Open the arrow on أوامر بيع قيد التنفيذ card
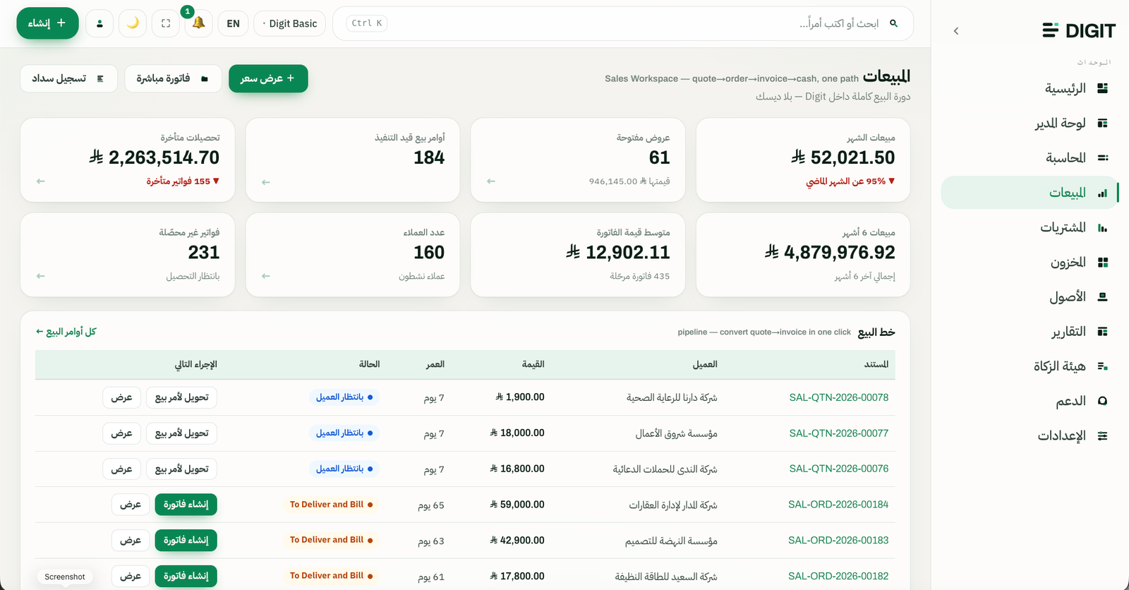 pyautogui.click(x=266, y=182)
